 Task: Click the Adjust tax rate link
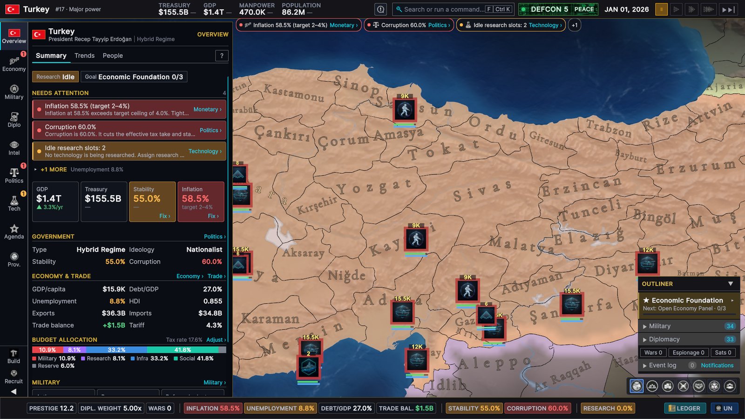(x=216, y=340)
